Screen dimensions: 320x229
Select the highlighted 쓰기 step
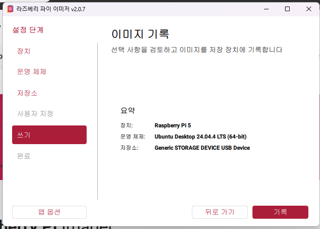[49, 135]
